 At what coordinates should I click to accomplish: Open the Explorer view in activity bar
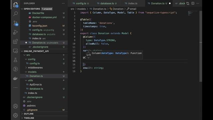point(16,5)
